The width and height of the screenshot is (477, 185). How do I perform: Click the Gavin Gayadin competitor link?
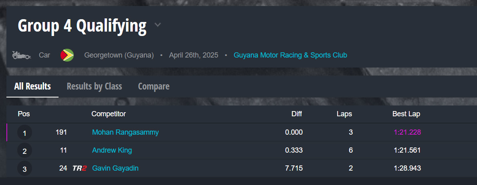click(x=115, y=169)
